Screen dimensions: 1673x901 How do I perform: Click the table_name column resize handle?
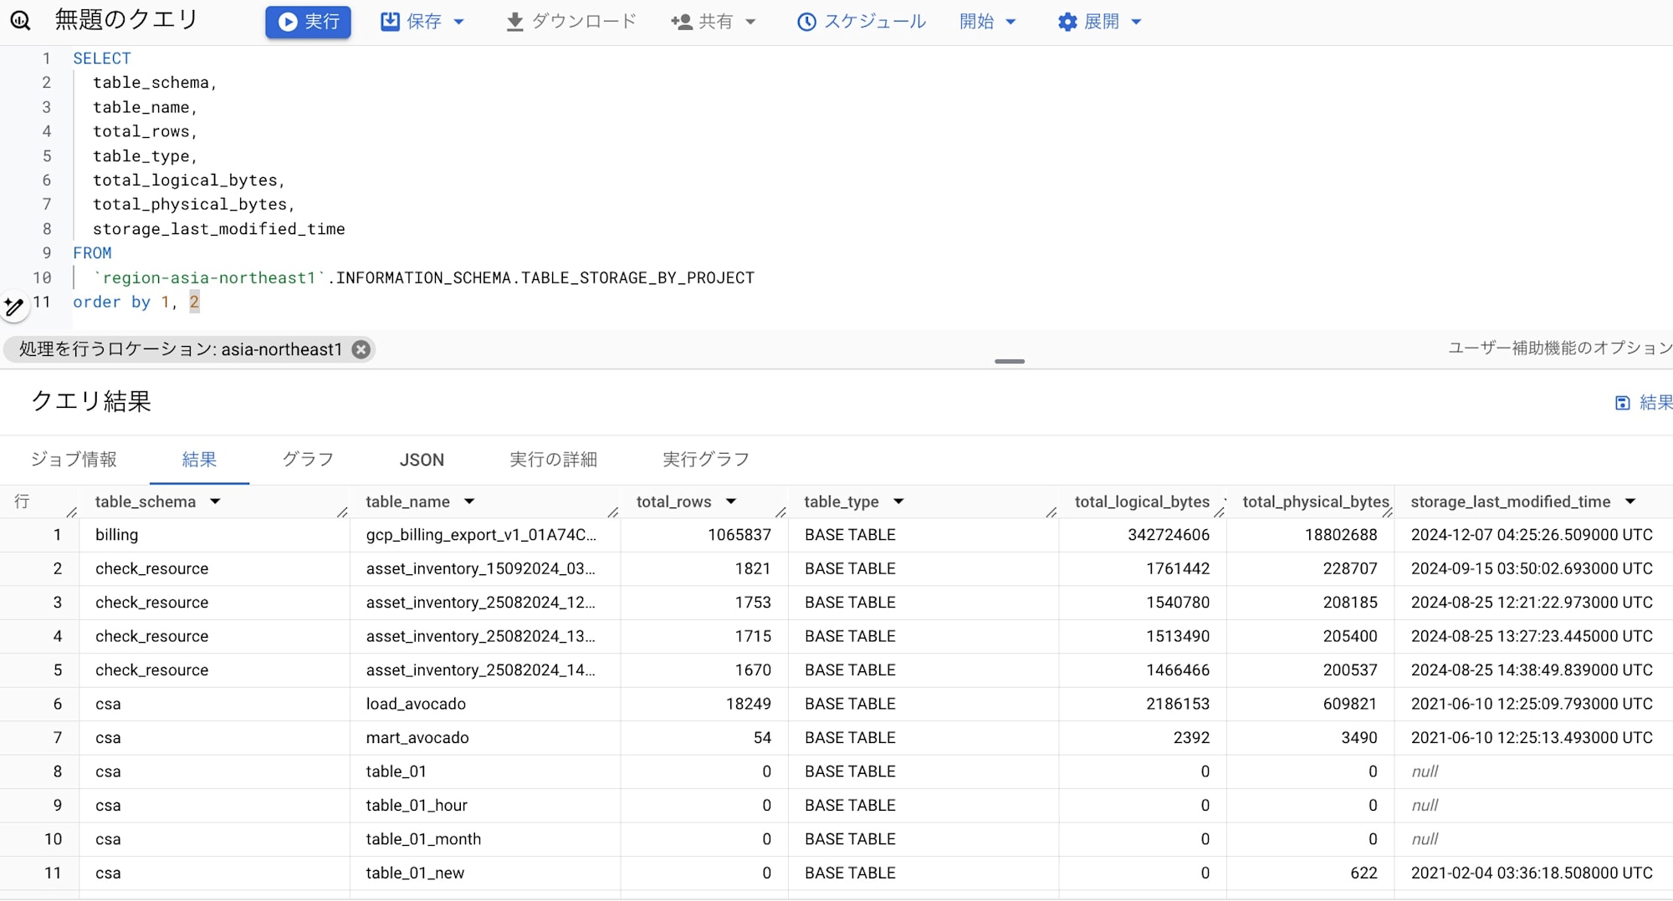613,512
